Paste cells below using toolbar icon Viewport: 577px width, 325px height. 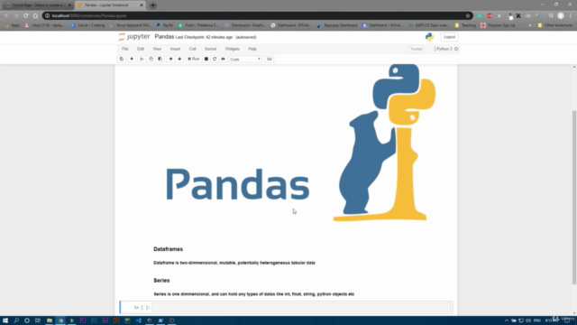(160, 59)
